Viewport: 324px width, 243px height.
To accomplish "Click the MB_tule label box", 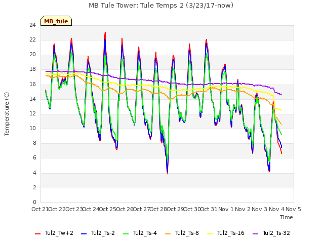I will pyautogui.click(x=56, y=21).
